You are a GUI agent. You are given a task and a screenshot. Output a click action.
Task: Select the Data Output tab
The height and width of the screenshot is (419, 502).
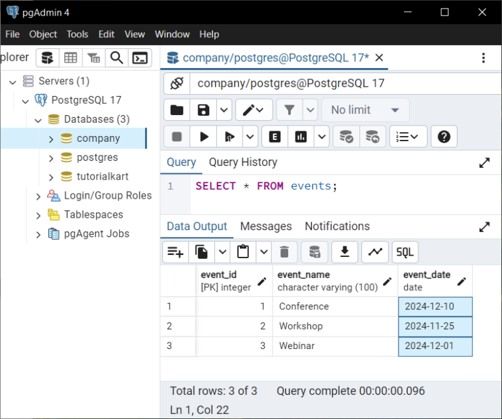197,226
